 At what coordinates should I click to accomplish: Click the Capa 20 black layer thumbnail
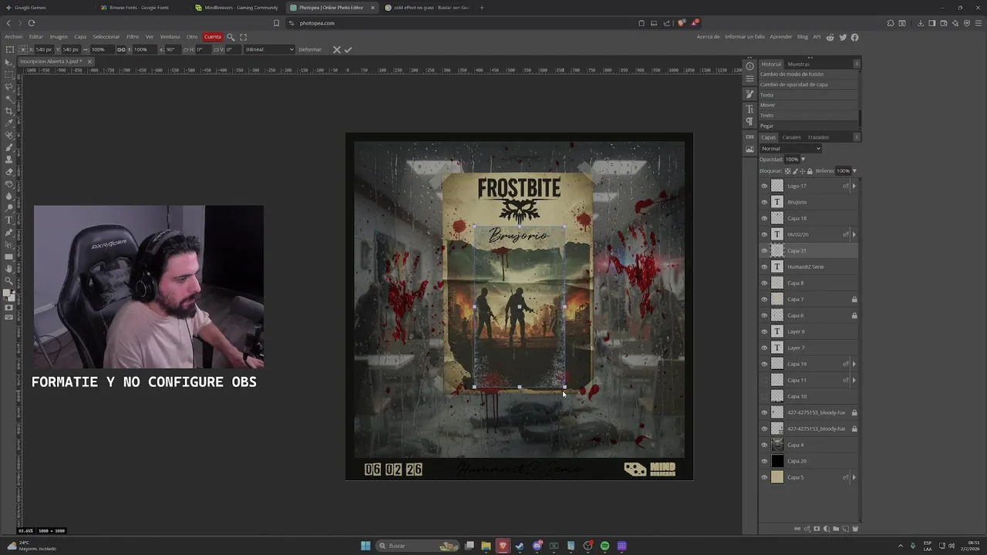click(x=777, y=461)
